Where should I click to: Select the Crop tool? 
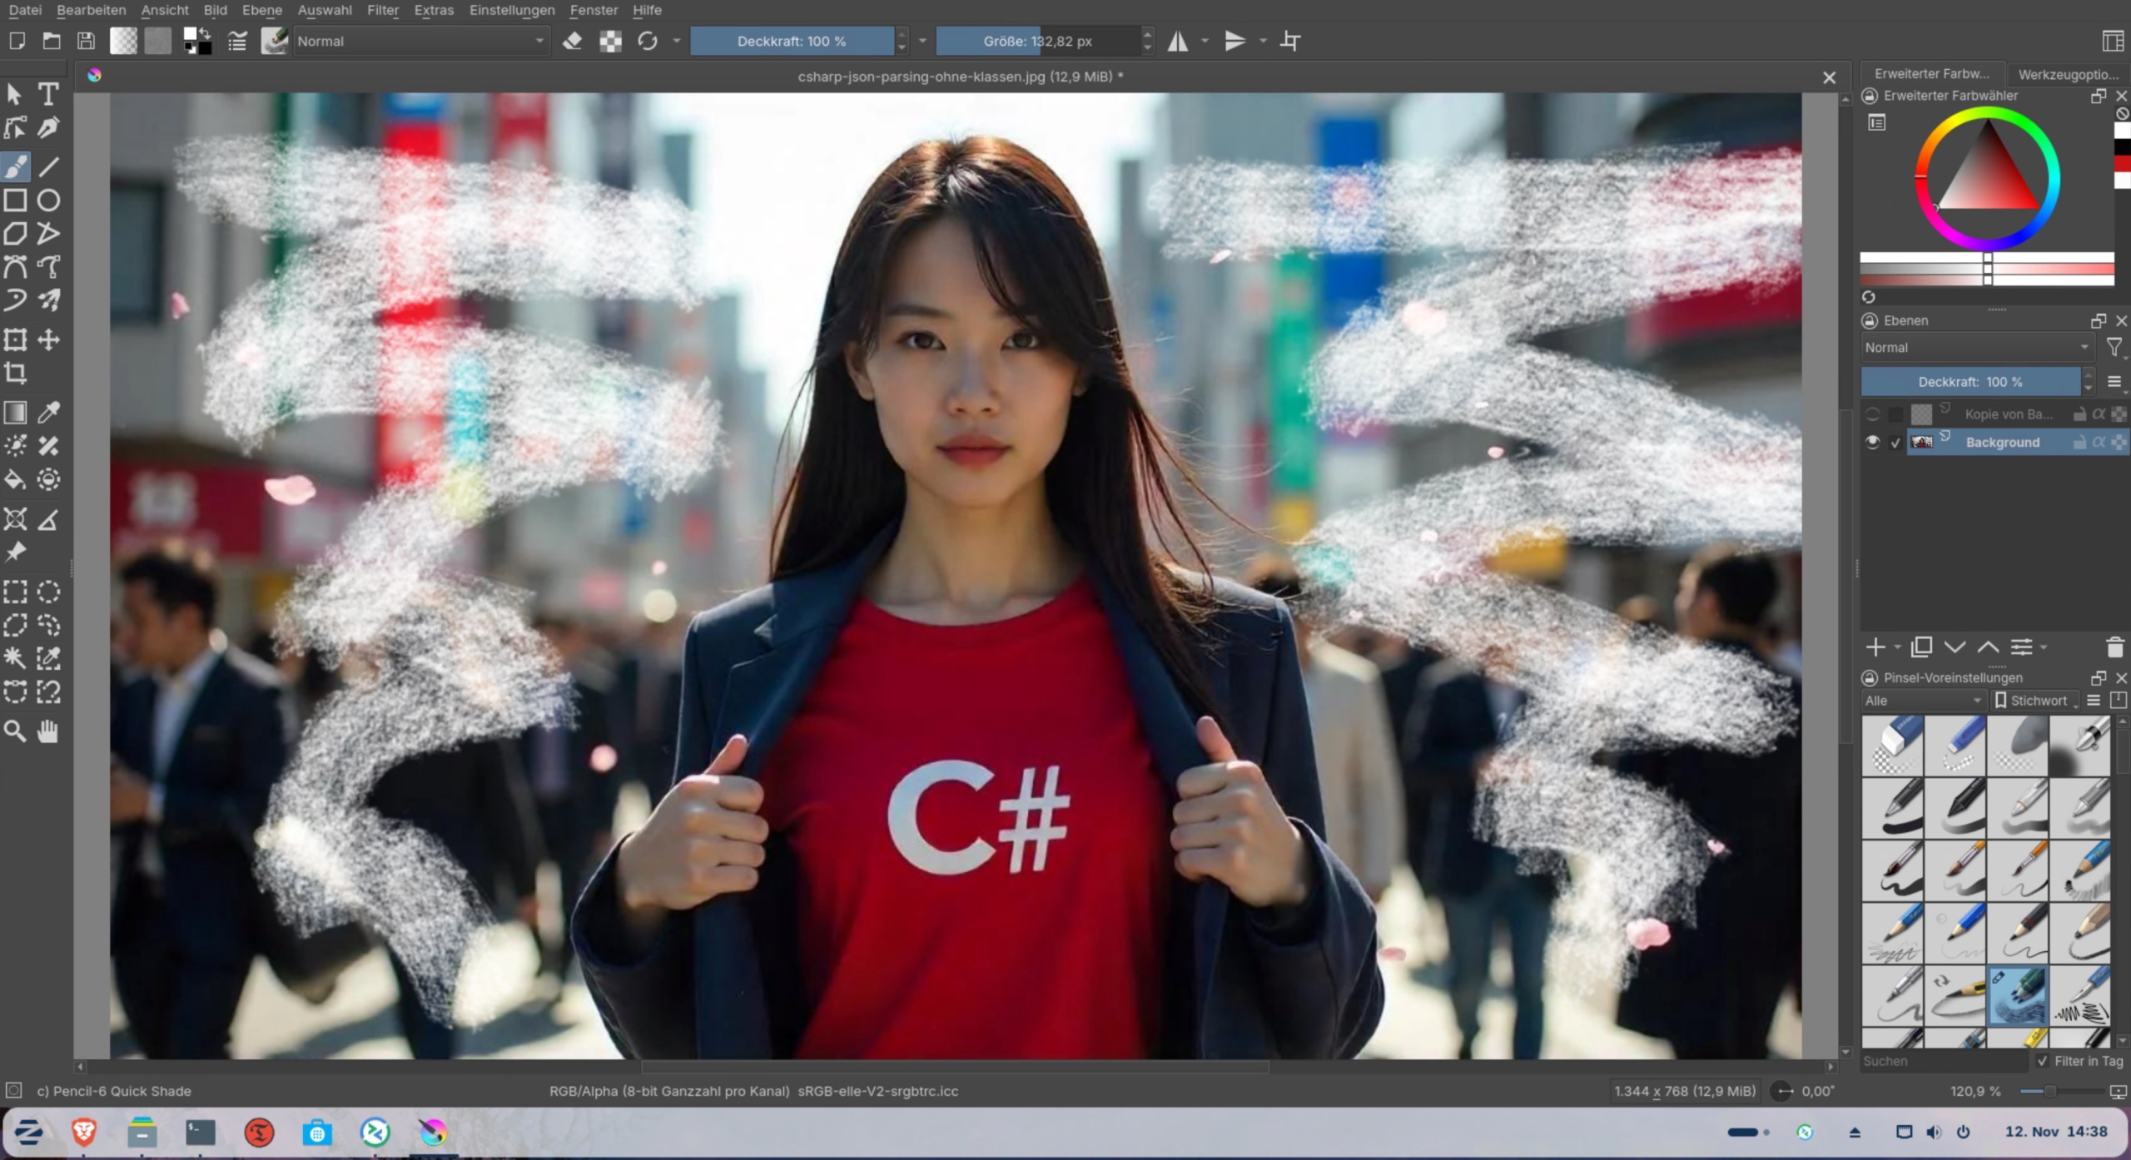point(15,373)
